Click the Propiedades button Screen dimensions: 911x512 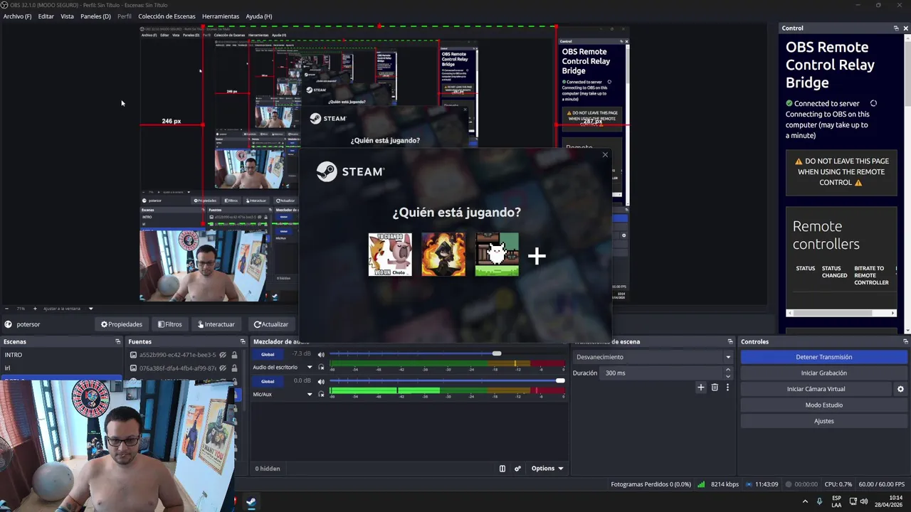coord(122,324)
